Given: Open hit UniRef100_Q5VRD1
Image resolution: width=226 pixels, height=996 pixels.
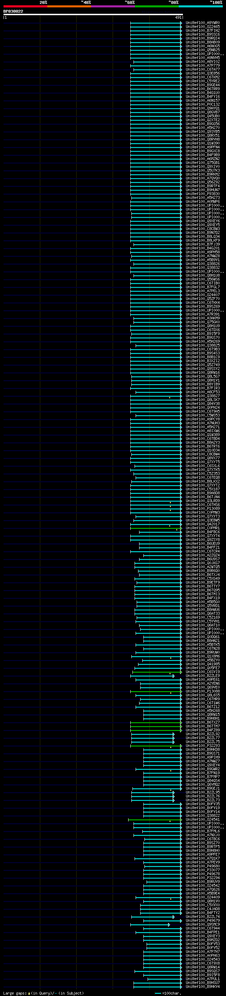Looking at the screenshot, I should click(x=203, y=606).
